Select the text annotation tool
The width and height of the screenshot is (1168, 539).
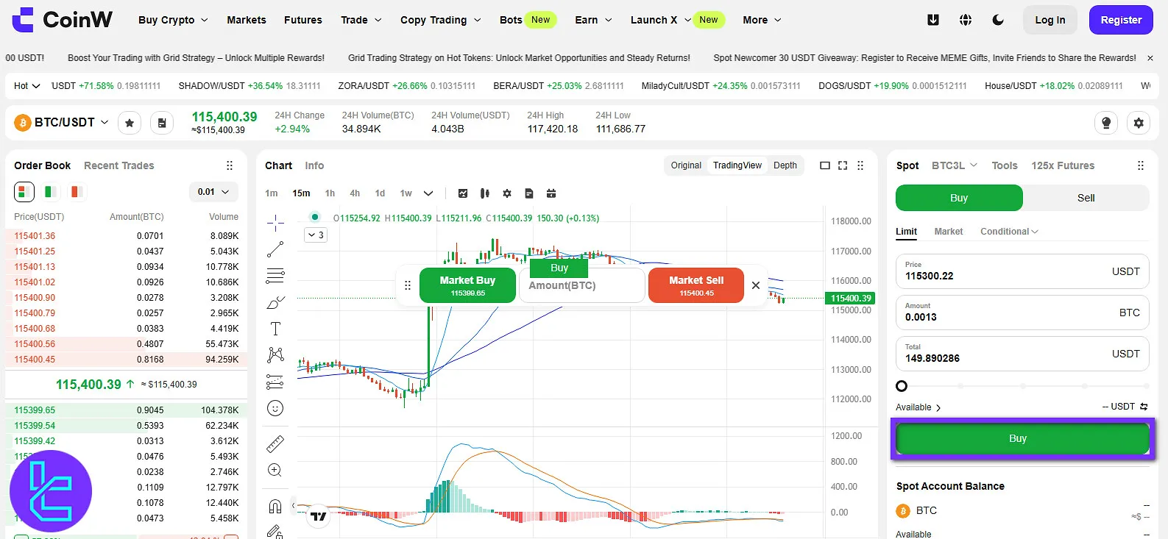(x=275, y=329)
